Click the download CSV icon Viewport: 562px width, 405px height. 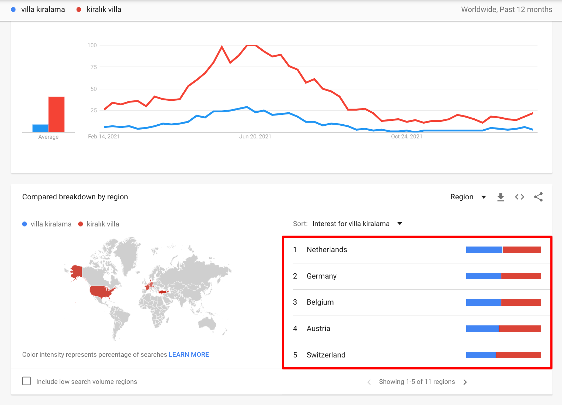click(500, 197)
